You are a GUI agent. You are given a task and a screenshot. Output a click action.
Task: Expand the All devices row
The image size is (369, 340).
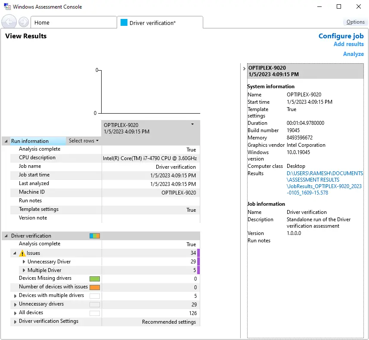pyautogui.click(x=15, y=313)
